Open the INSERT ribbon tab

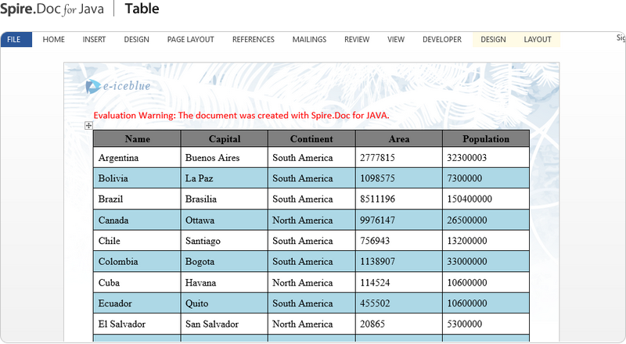click(x=94, y=40)
